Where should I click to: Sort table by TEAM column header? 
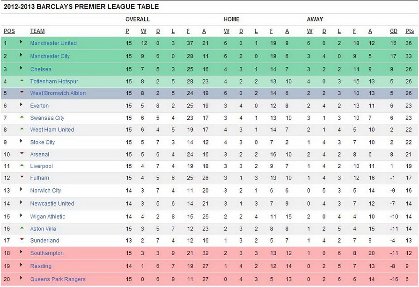(x=37, y=31)
